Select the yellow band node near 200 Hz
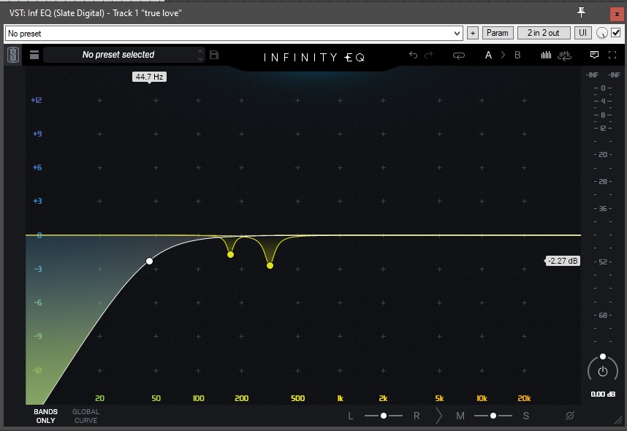 click(230, 255)
